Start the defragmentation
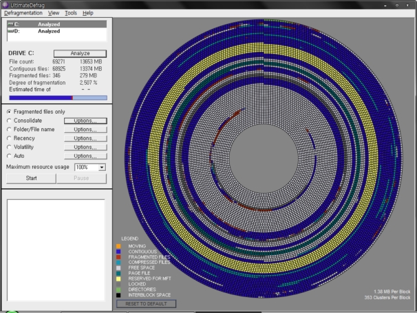Viewport: 417px width, 313px height. pos(31,178)
